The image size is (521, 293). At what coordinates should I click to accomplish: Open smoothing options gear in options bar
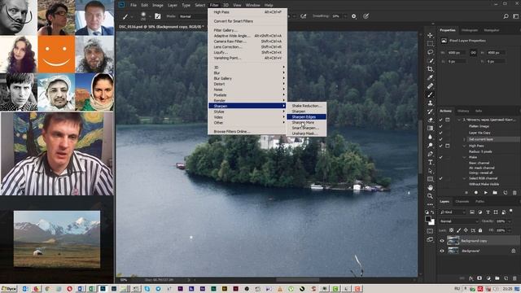click(x=354, y=16)
